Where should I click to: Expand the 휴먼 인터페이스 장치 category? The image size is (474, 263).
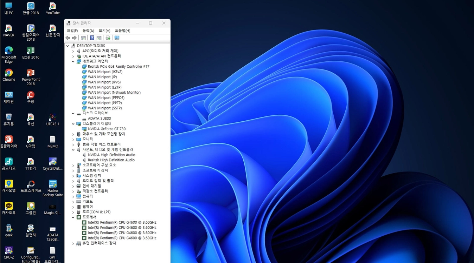coord(73,243)
